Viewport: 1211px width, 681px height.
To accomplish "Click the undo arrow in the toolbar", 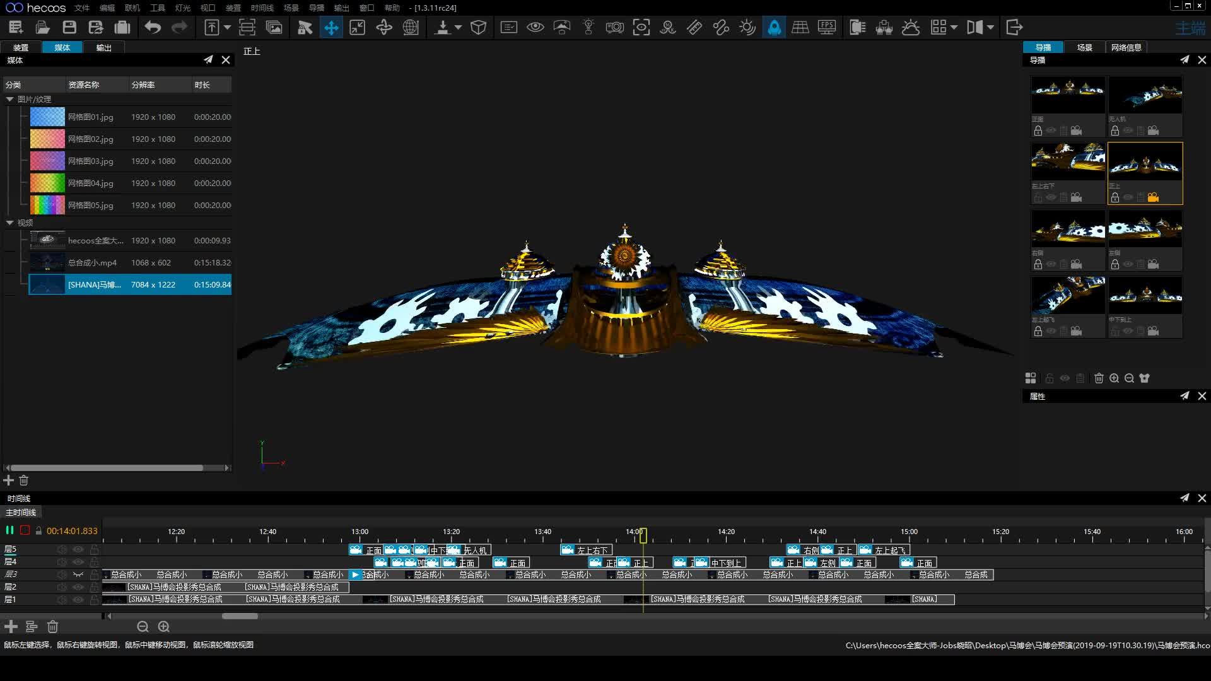I will pyautogui.click(x=153, y=27).
